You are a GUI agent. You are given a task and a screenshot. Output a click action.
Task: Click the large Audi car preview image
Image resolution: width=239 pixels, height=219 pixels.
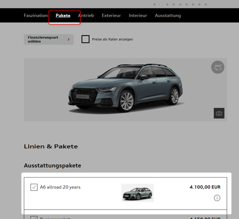125,90
